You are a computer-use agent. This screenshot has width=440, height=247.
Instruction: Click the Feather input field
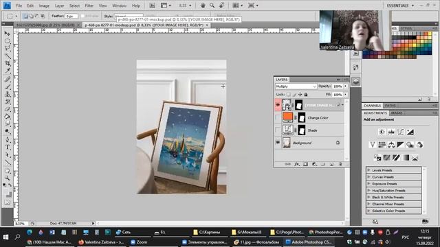71,16
